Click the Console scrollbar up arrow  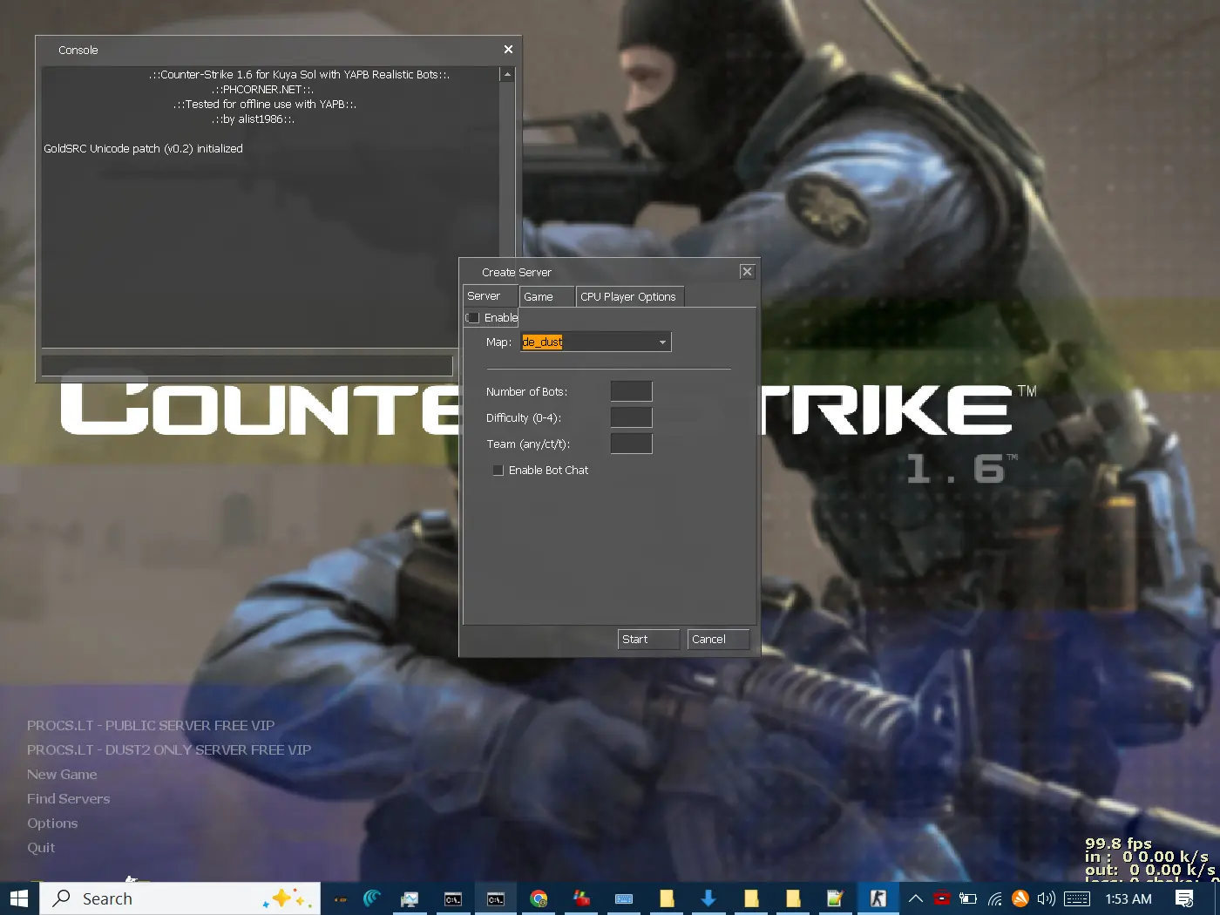[507, 75]
